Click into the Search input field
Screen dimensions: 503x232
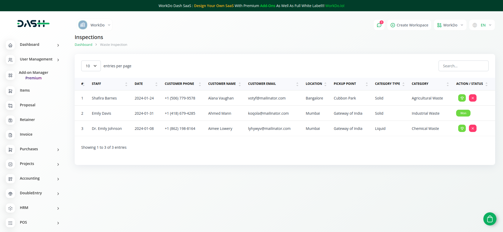463,66
